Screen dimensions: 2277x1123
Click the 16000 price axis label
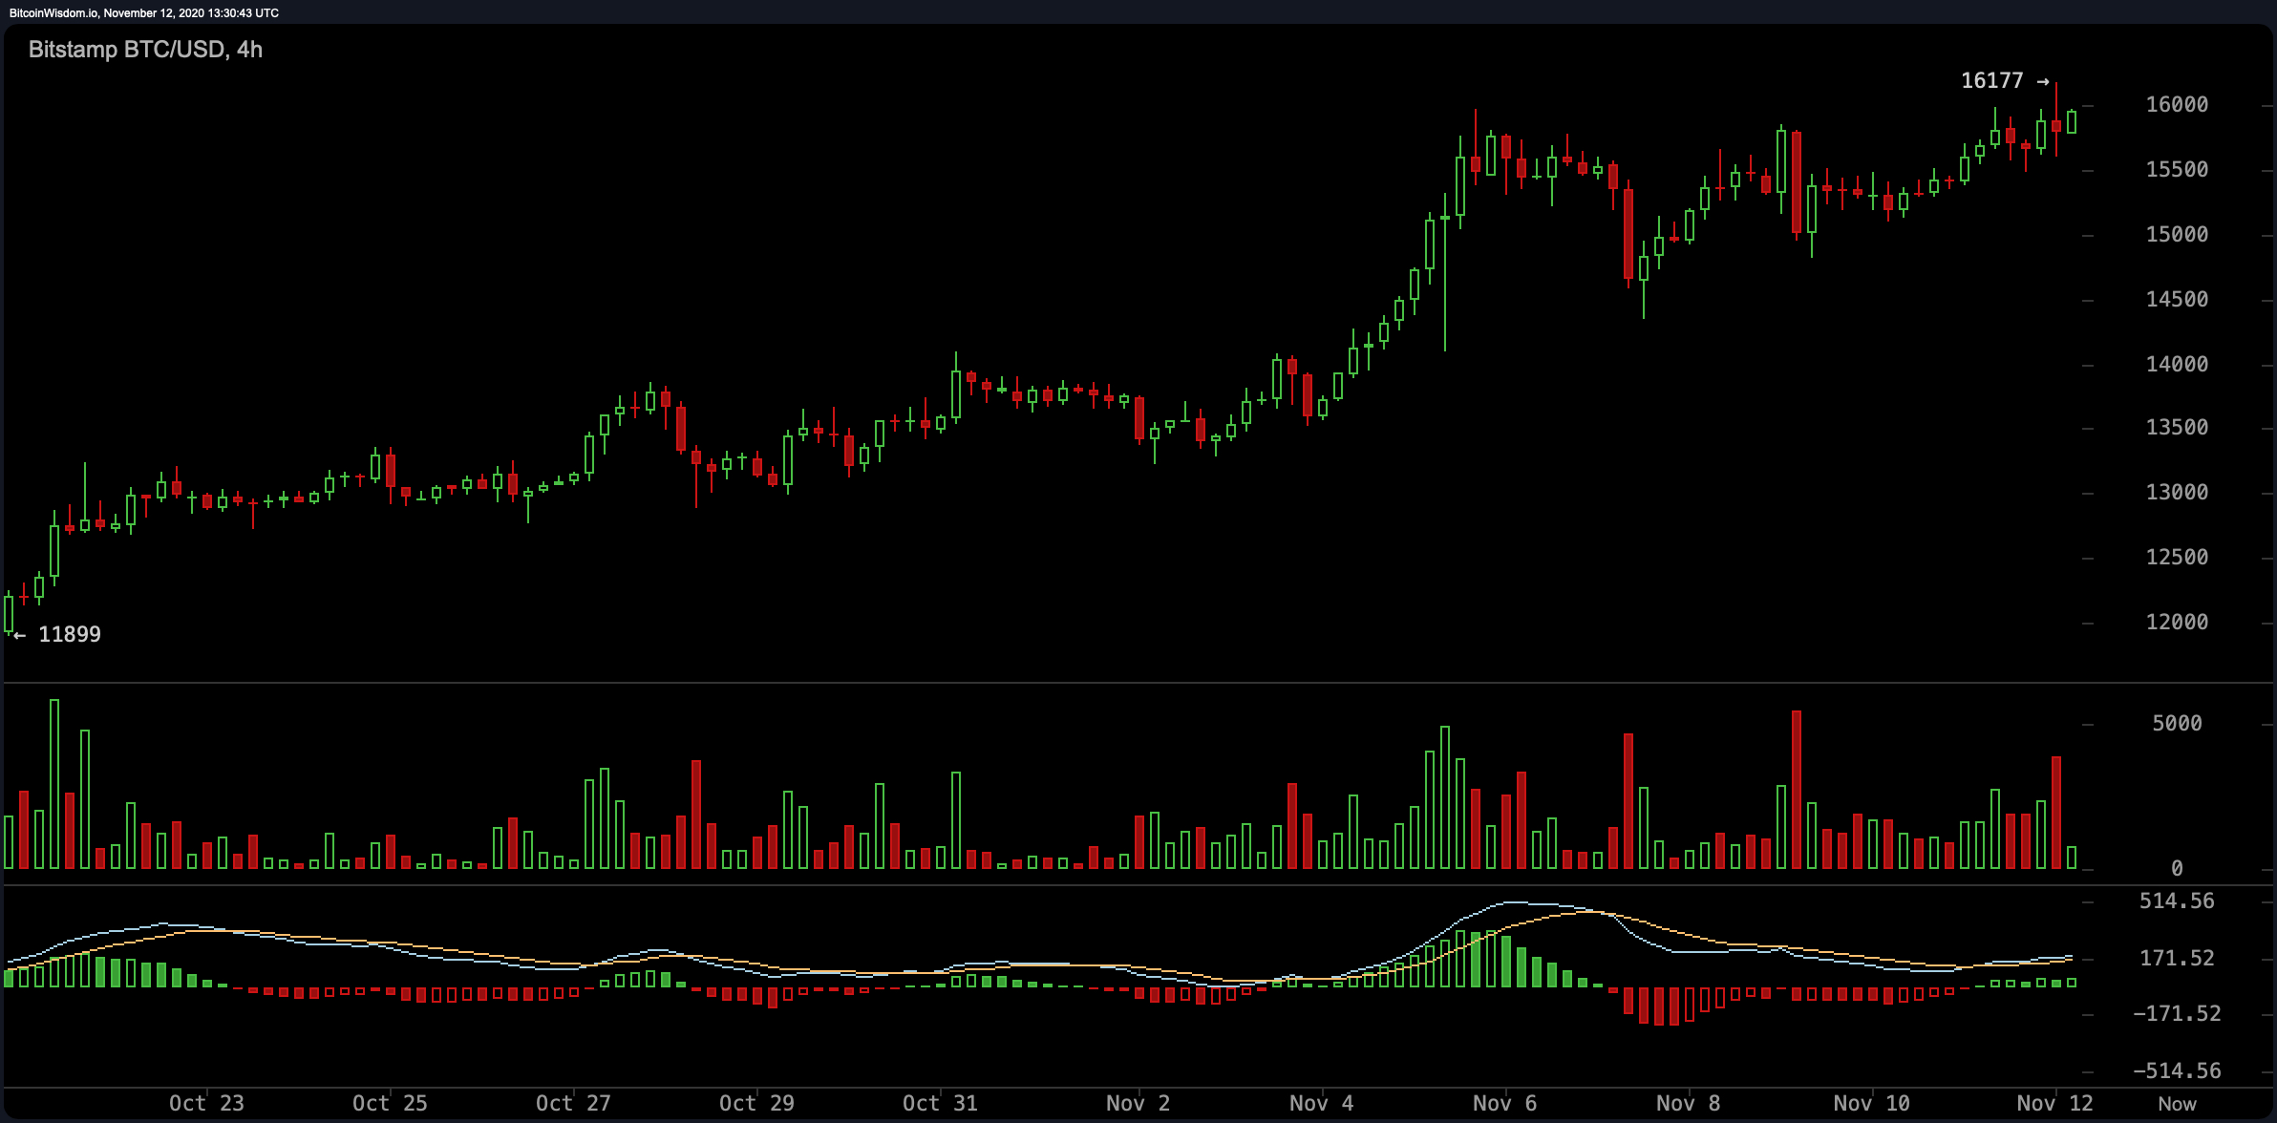[x=2177, y=105]
